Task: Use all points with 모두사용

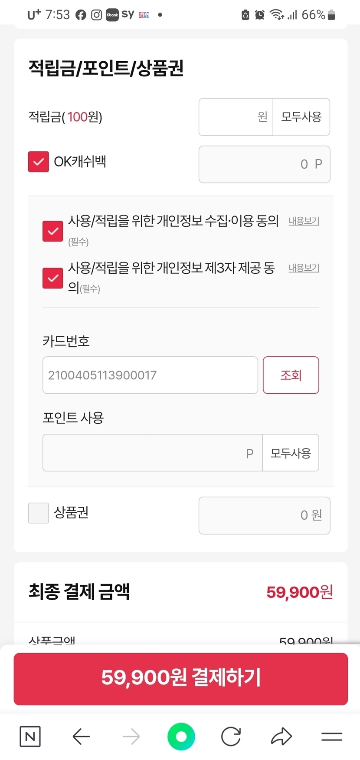Action: pos(291,453)
